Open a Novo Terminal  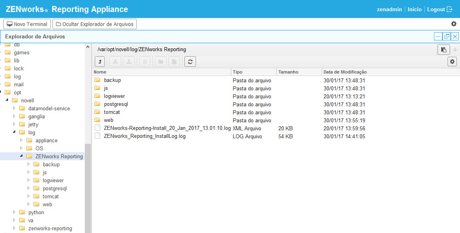pos(27,24)
